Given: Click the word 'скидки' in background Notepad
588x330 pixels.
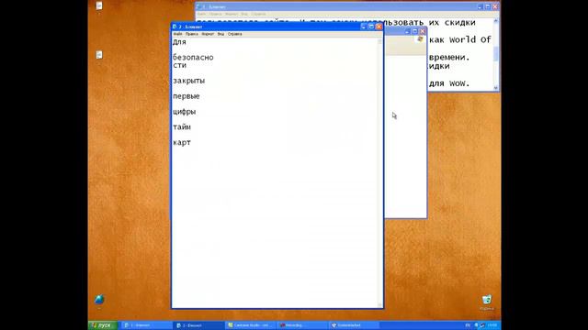Looking at the screenshot, I should (x=460, y=22).
